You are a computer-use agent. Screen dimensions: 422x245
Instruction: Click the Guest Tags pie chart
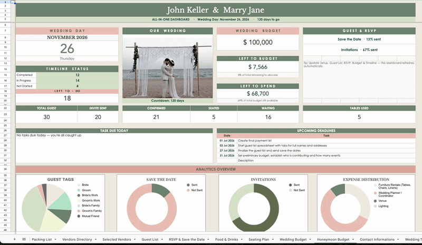tap(47, 208)
